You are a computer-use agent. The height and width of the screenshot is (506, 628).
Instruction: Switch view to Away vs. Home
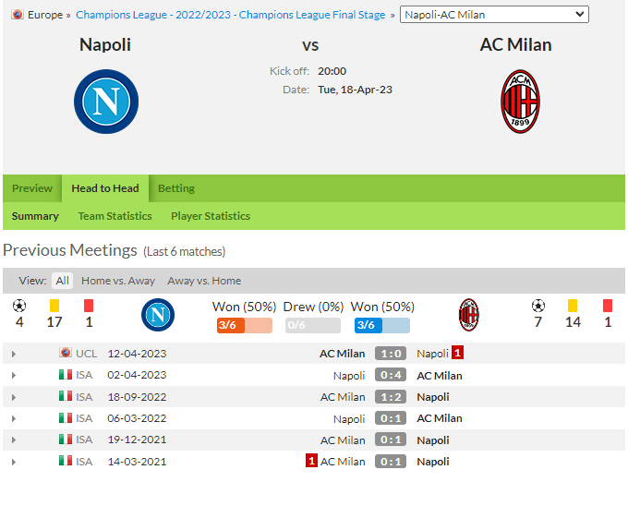204,281
